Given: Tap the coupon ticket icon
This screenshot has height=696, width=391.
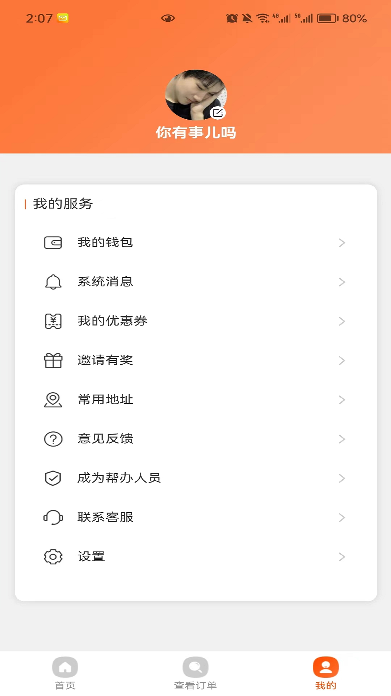Looking at the screenshot, I should [53, 321].
